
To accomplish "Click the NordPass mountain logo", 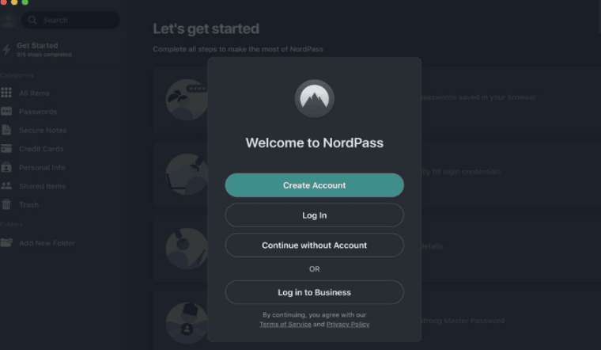I will click(x=314, y=99).
